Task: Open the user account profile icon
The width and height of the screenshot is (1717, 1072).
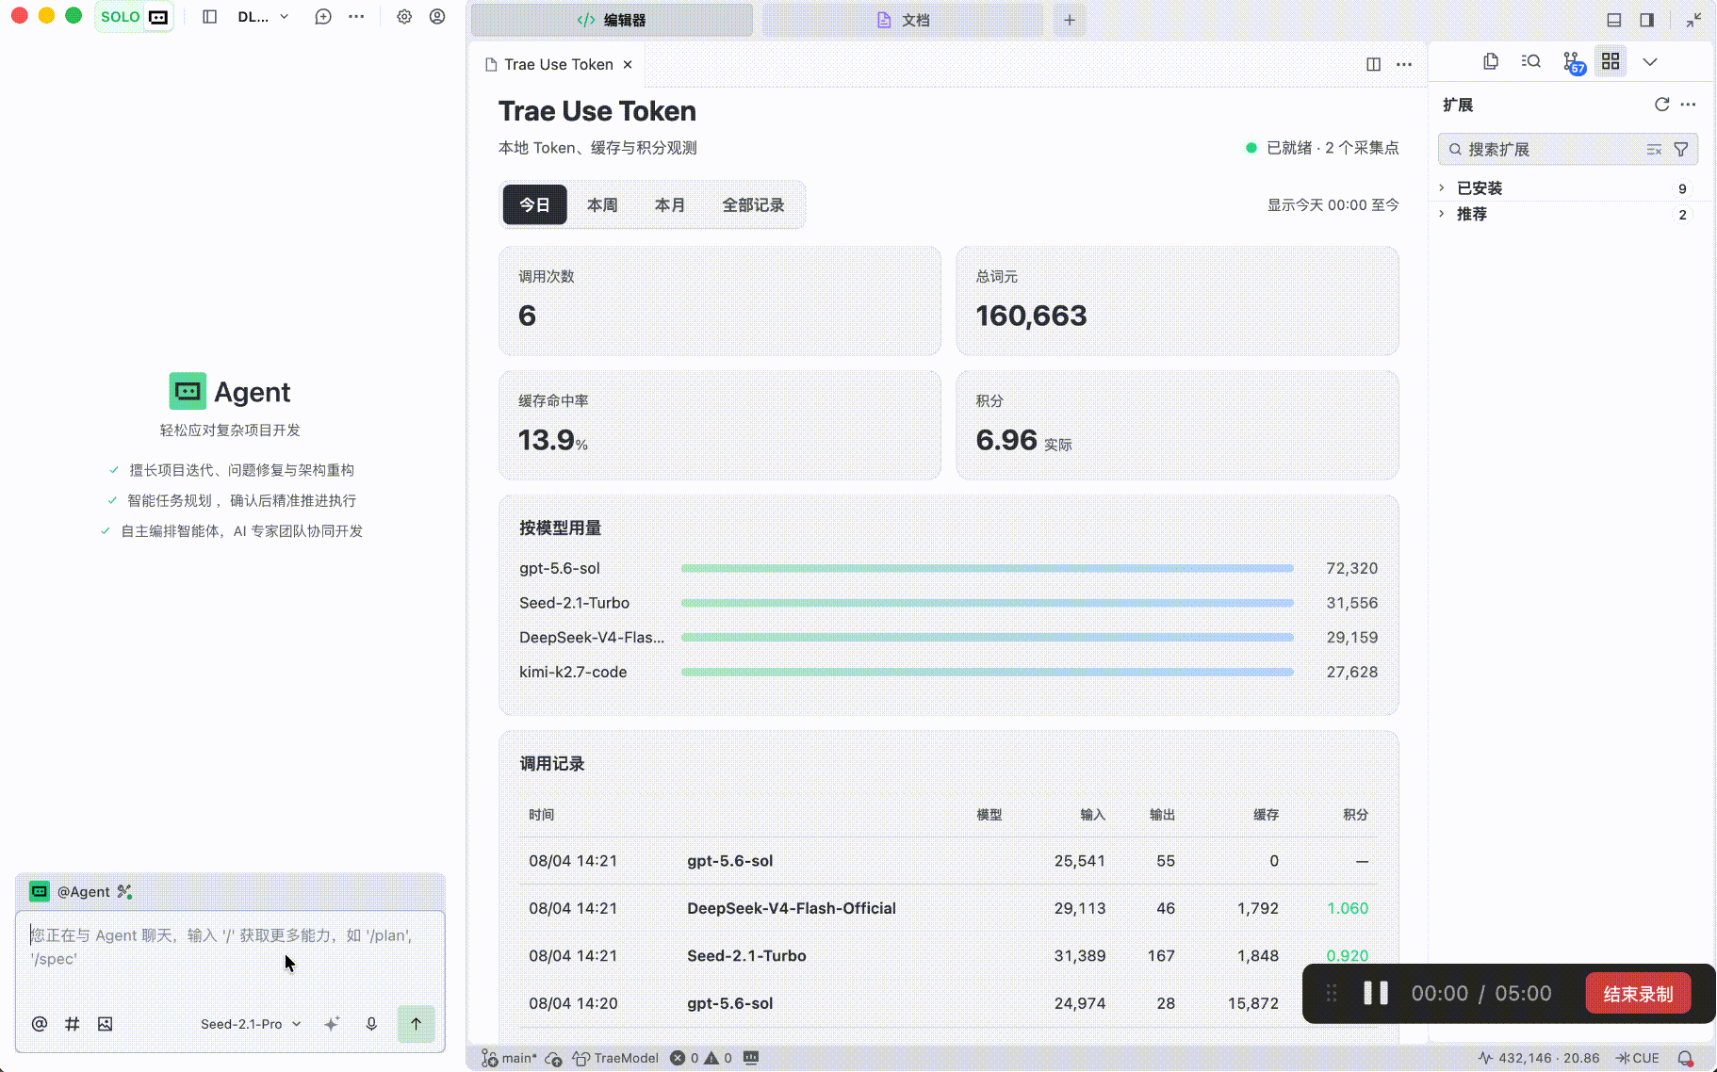Action: [437, 17]
